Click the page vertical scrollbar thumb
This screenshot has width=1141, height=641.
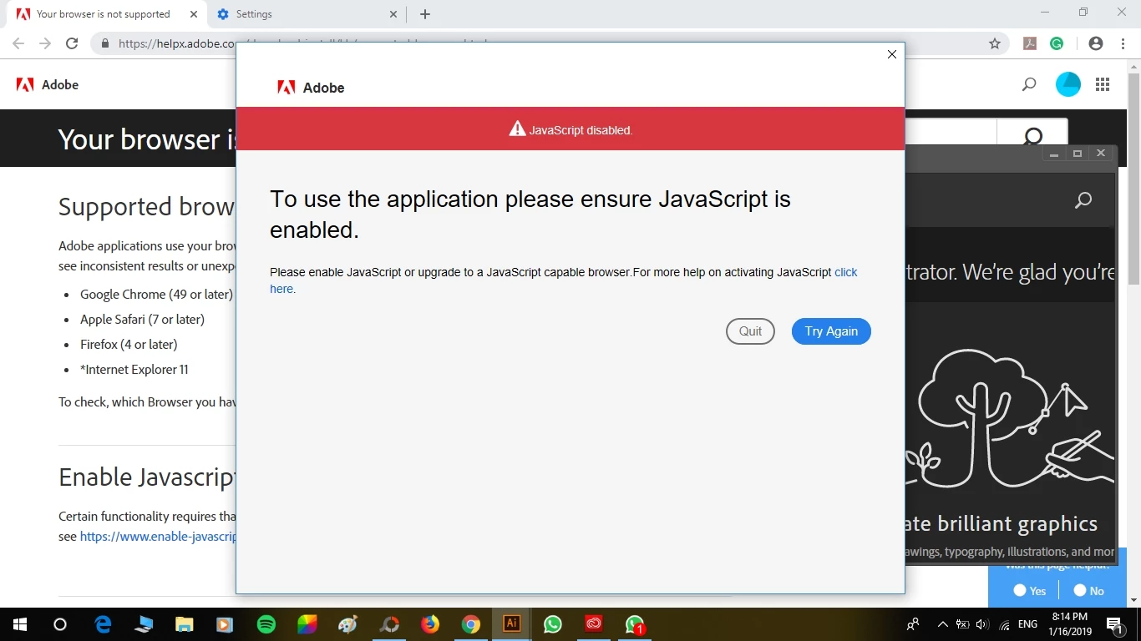coord(1133,177)
